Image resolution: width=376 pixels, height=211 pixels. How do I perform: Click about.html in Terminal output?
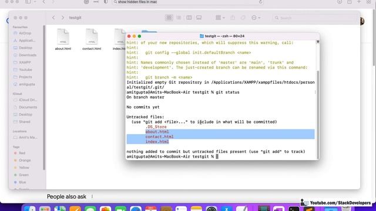(x=157, y=132)
